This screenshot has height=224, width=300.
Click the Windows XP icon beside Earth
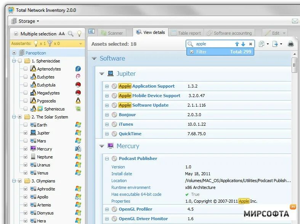[78, 125]
